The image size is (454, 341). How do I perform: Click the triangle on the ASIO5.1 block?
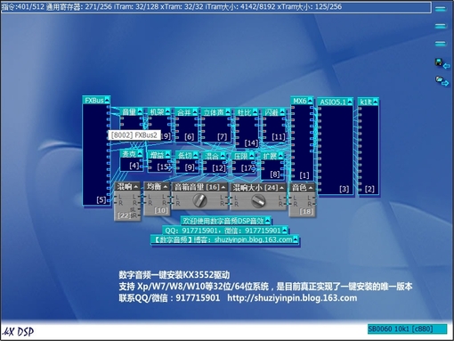pos(350,102)
